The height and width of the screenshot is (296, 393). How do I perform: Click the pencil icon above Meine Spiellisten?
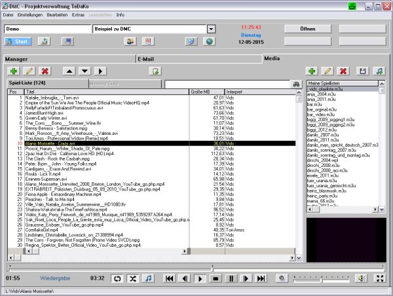pyautogui.click(x=329, y=71)
